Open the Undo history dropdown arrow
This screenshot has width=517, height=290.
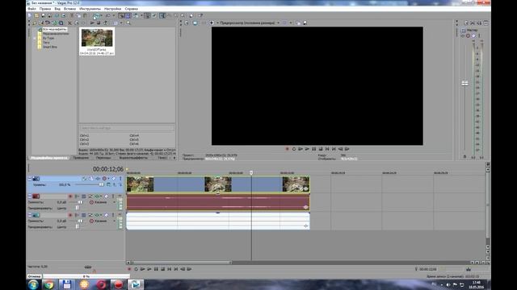coord(102,15)
